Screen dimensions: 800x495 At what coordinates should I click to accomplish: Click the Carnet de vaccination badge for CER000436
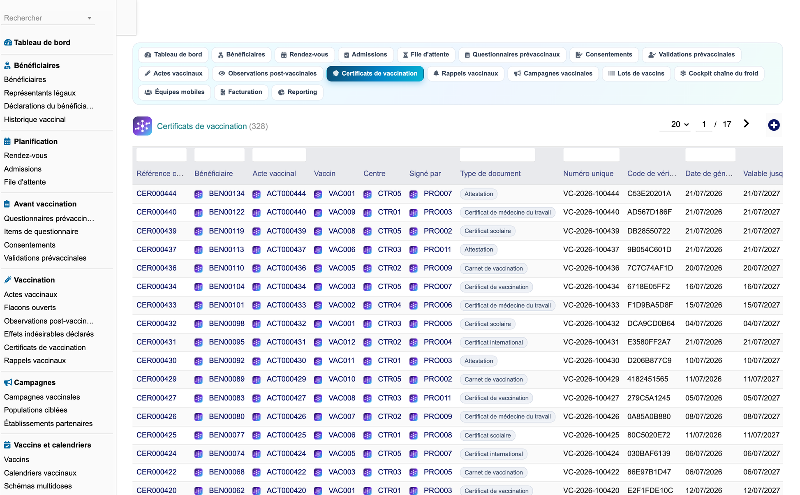[x=493, y=268]
